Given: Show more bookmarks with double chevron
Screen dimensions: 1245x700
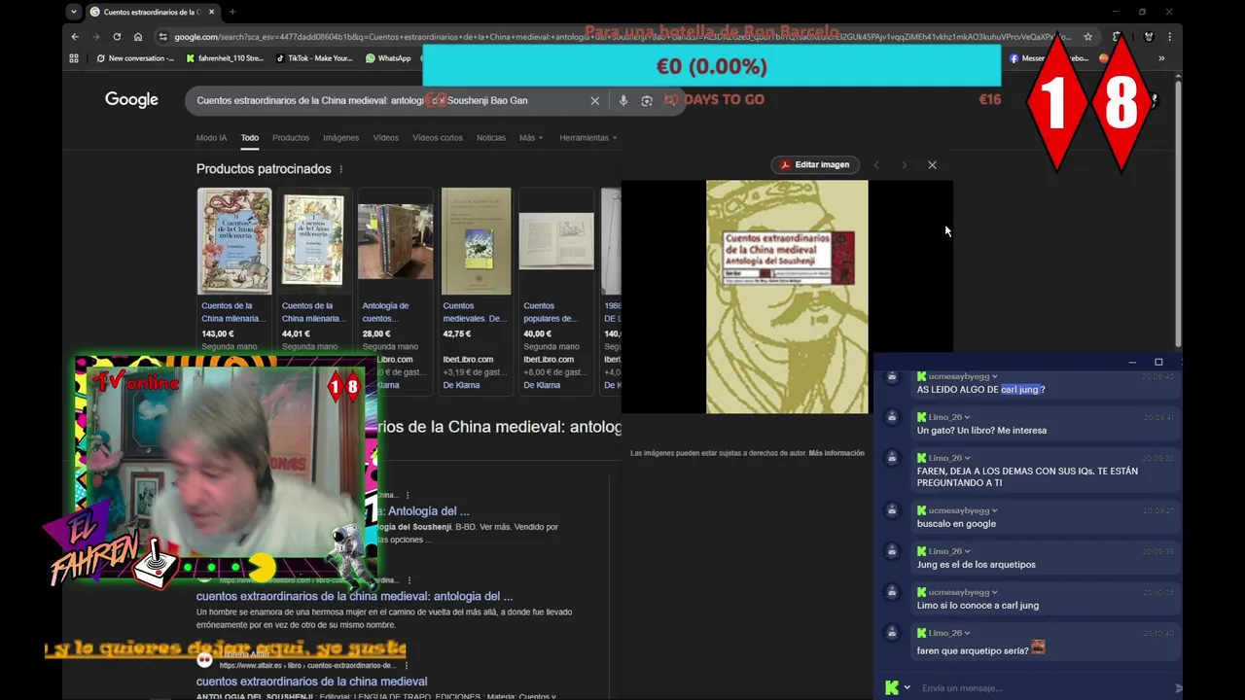Looking at the screenshot, I should click(1160, 58).
